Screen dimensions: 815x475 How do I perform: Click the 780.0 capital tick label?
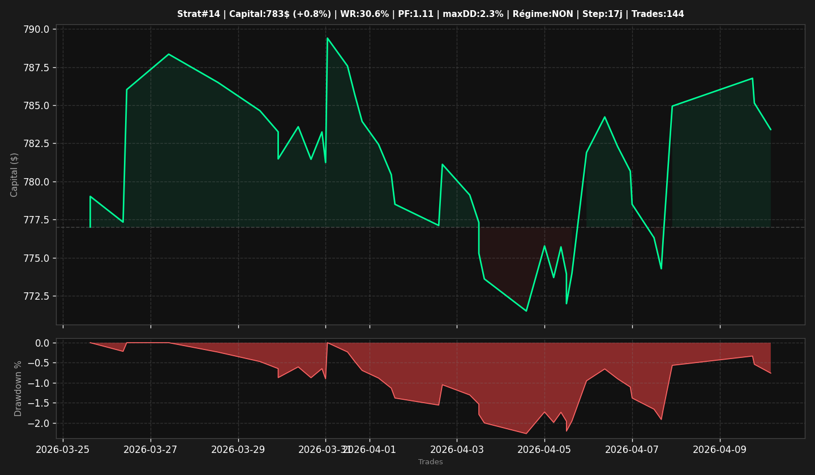click(37, 182)
